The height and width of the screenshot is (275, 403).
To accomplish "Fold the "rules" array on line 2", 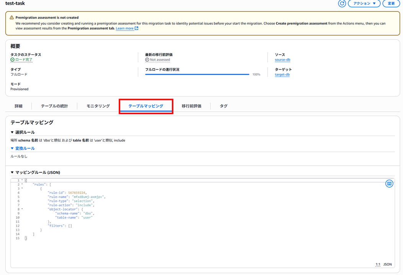I will (x=22, y=184).
